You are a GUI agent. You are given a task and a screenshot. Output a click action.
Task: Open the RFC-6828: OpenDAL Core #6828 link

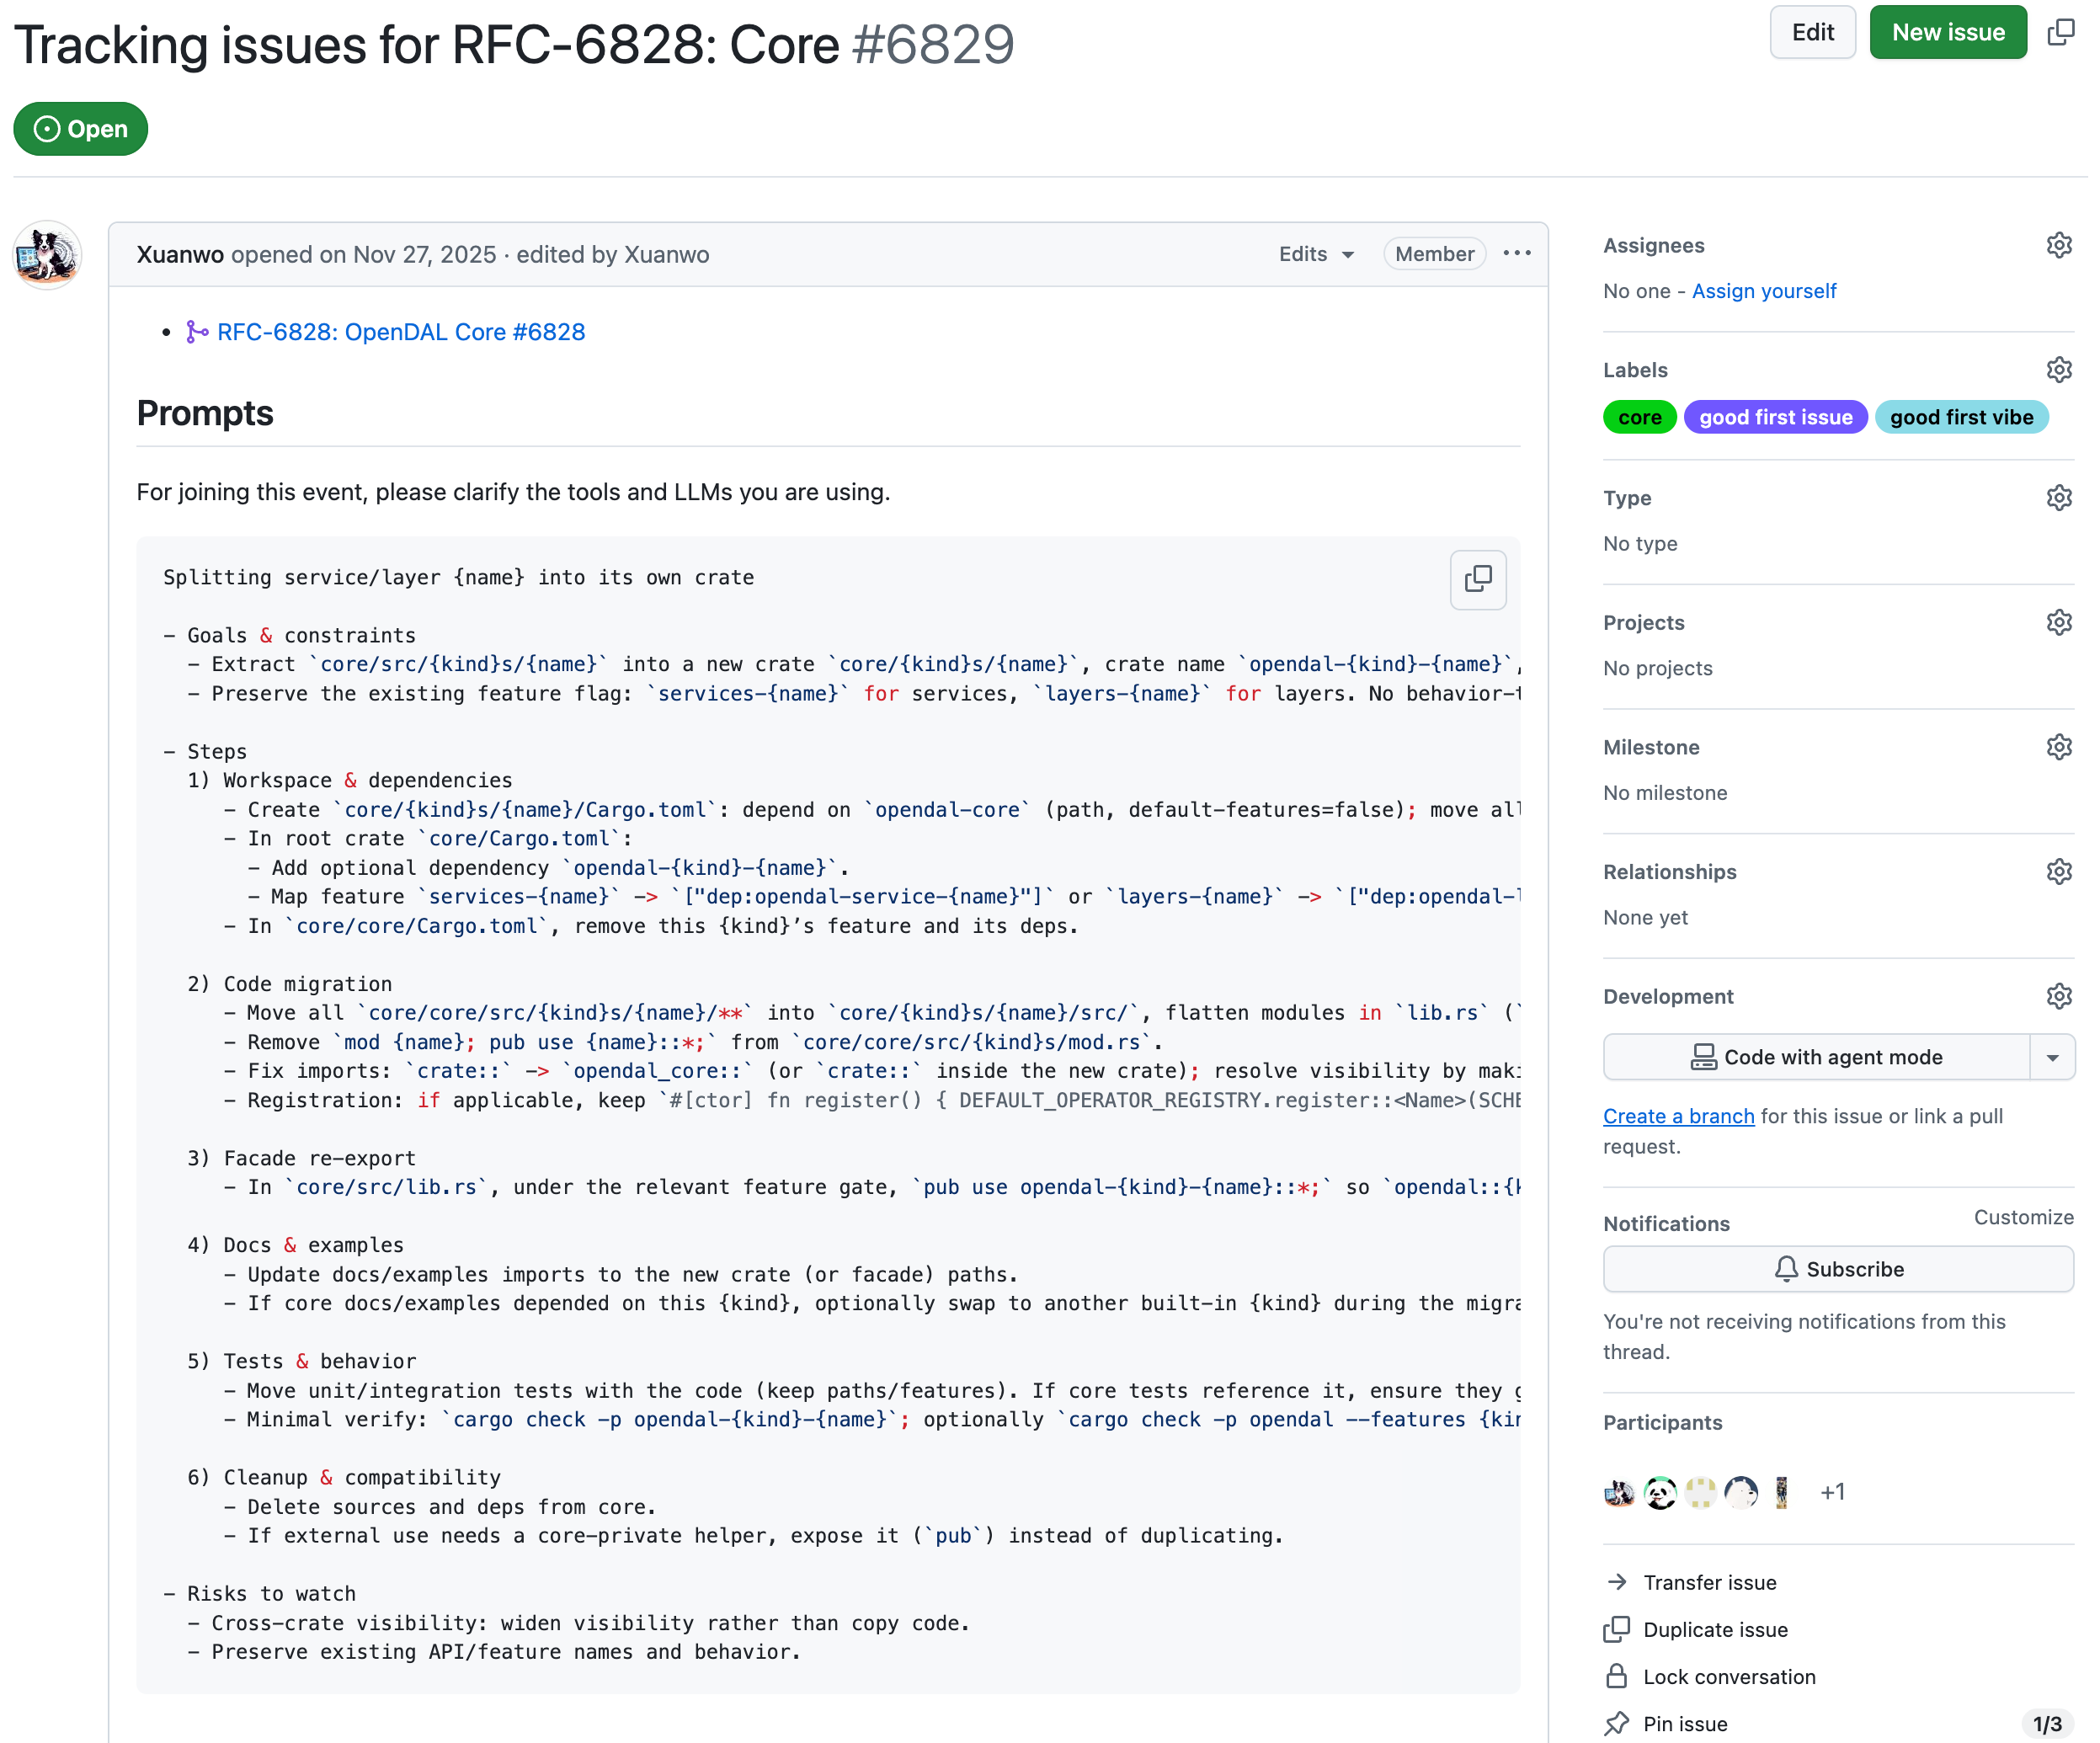[400, 332]
